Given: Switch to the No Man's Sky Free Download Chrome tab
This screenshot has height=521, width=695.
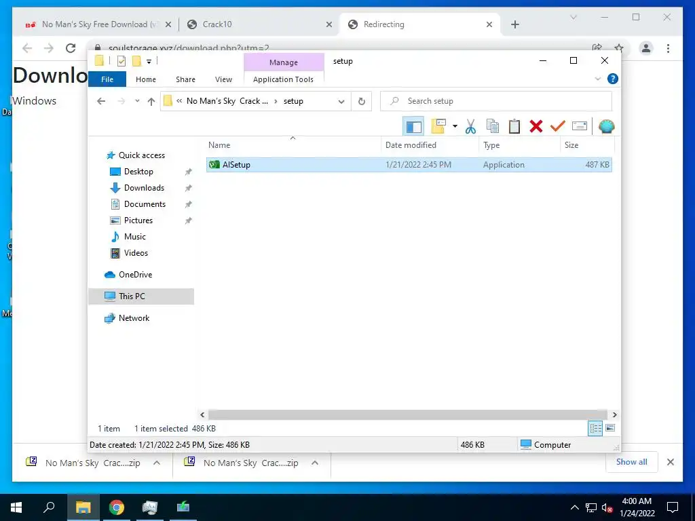Looking at the screenshot, I should [98, 24].
